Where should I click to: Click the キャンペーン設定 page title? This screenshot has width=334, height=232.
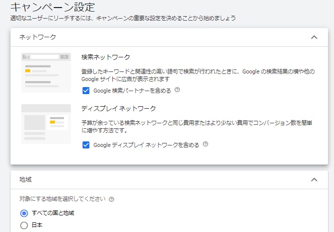[52, 7]
